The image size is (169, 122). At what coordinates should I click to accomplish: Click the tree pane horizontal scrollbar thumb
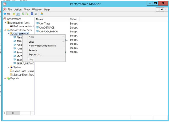(13, 113)
